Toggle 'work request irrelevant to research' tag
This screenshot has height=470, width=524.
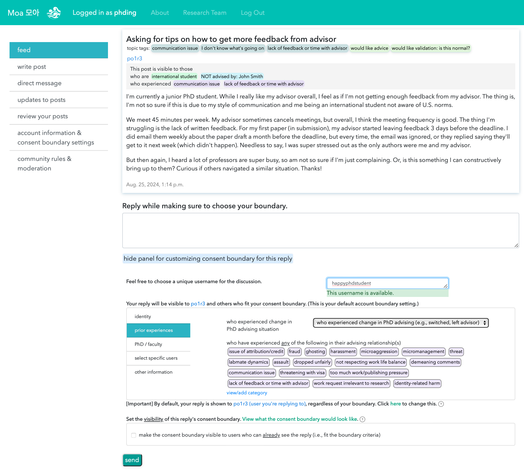351,383
